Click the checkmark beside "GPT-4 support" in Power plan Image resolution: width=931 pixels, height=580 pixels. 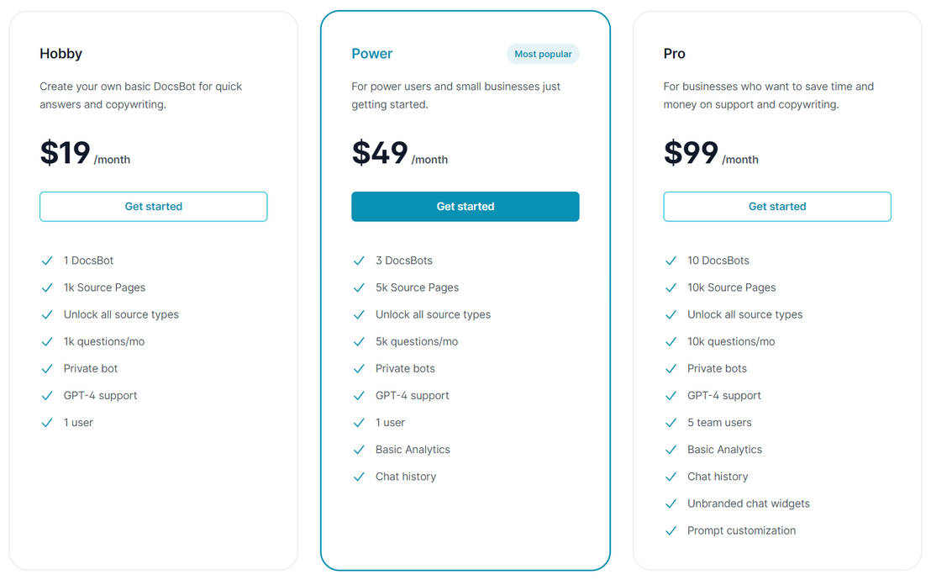[359, 395]
